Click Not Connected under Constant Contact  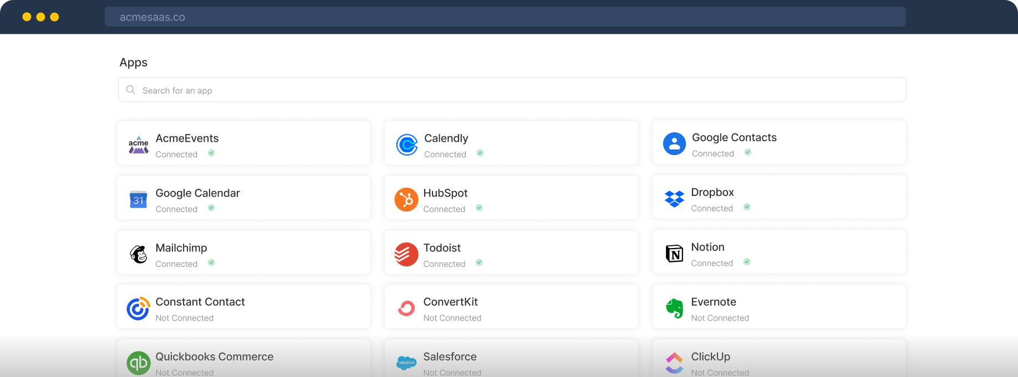(x=184, y=318)
